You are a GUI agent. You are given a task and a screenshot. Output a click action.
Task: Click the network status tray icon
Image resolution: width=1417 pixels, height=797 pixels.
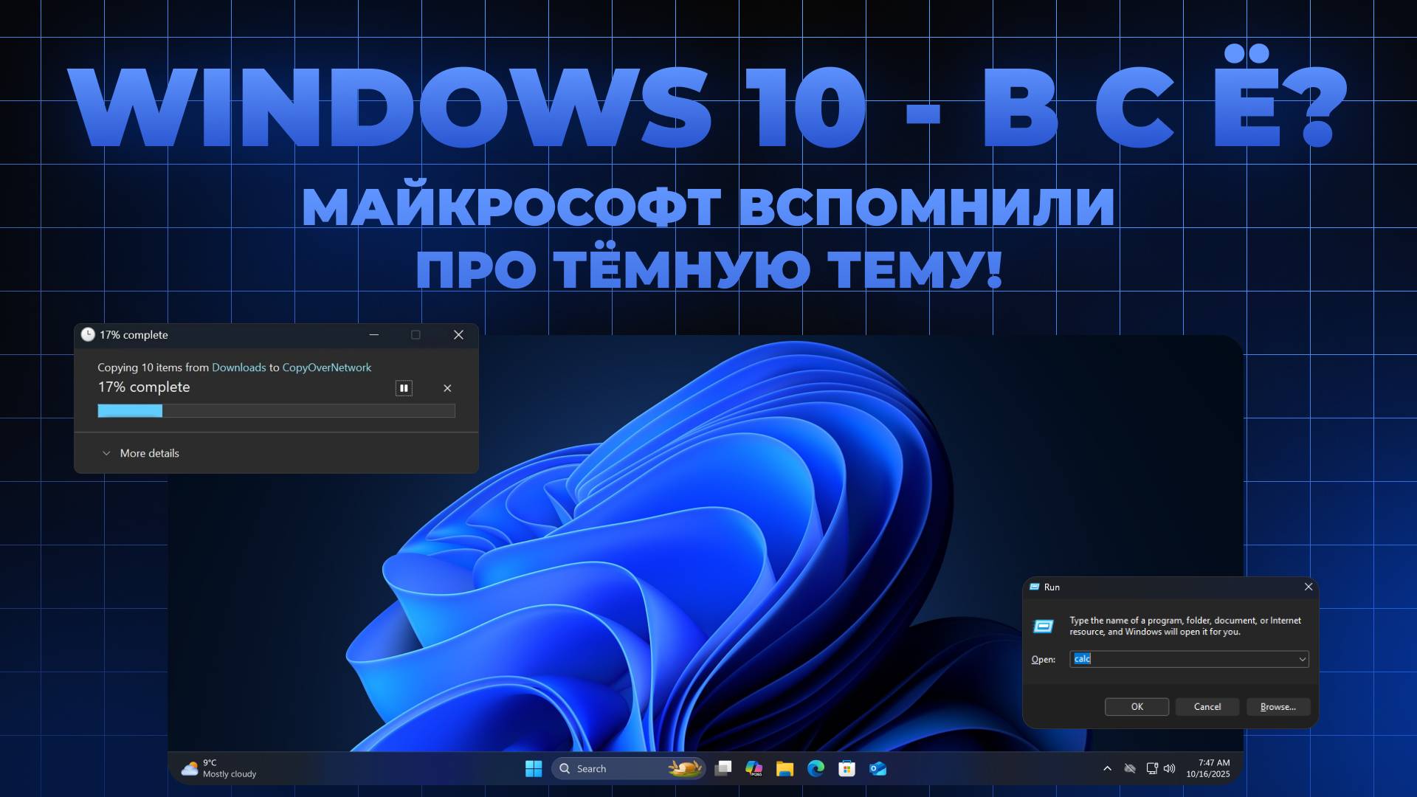(x=1151, y=768)
